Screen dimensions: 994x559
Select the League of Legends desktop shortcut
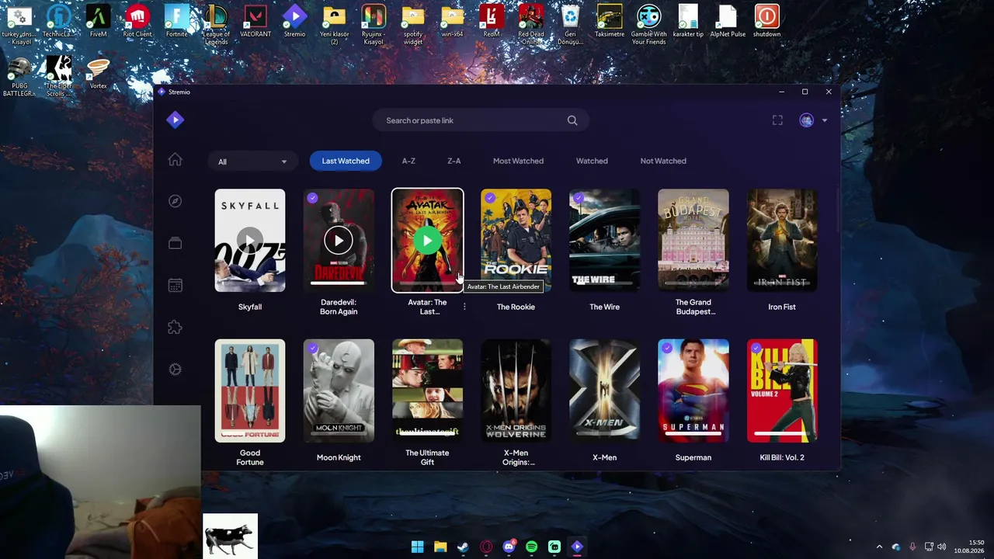tap(216, 25)
